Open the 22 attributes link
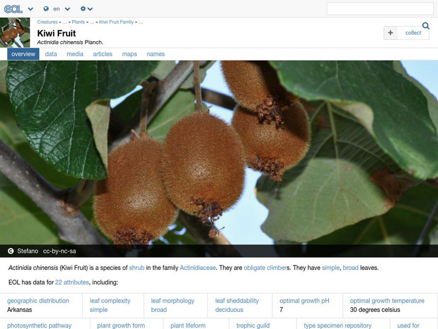Viewport: 438px width, 329px height. [71, 282]
